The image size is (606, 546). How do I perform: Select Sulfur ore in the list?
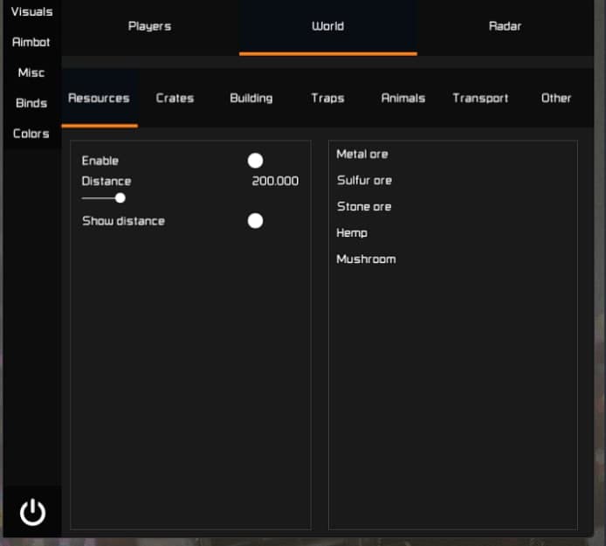point(364,180)
